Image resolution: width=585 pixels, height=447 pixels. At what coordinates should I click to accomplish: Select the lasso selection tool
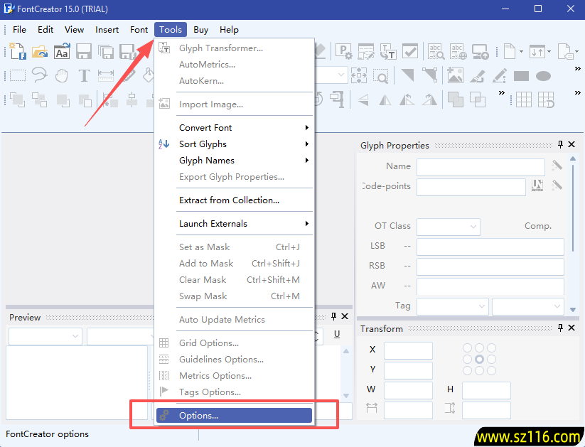point(40,75)
